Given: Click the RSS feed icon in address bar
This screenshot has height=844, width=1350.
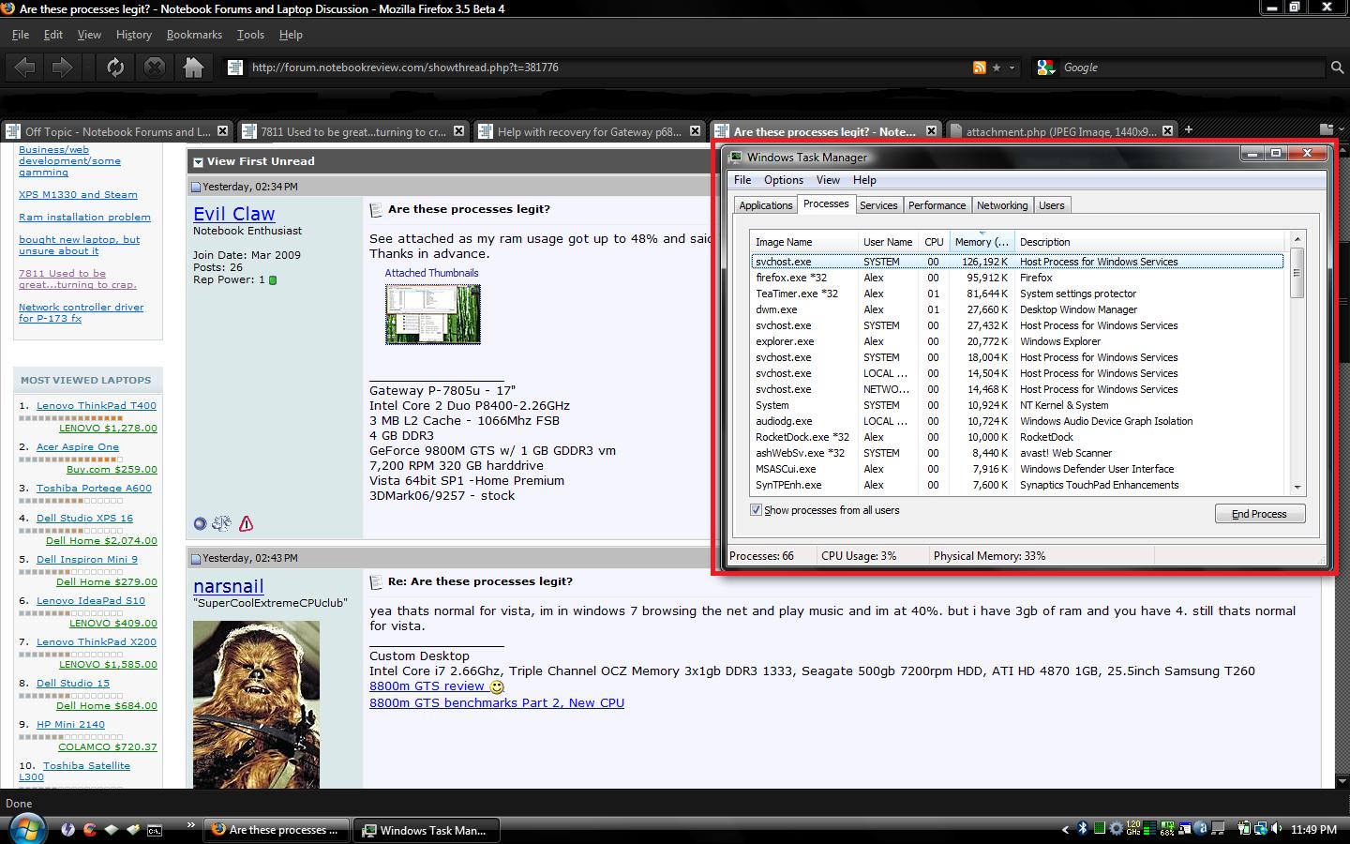Looking at the screenshot, I should point(980,68).
